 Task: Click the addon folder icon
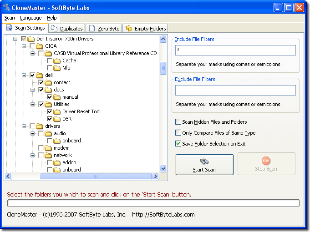tap(57, 163)
